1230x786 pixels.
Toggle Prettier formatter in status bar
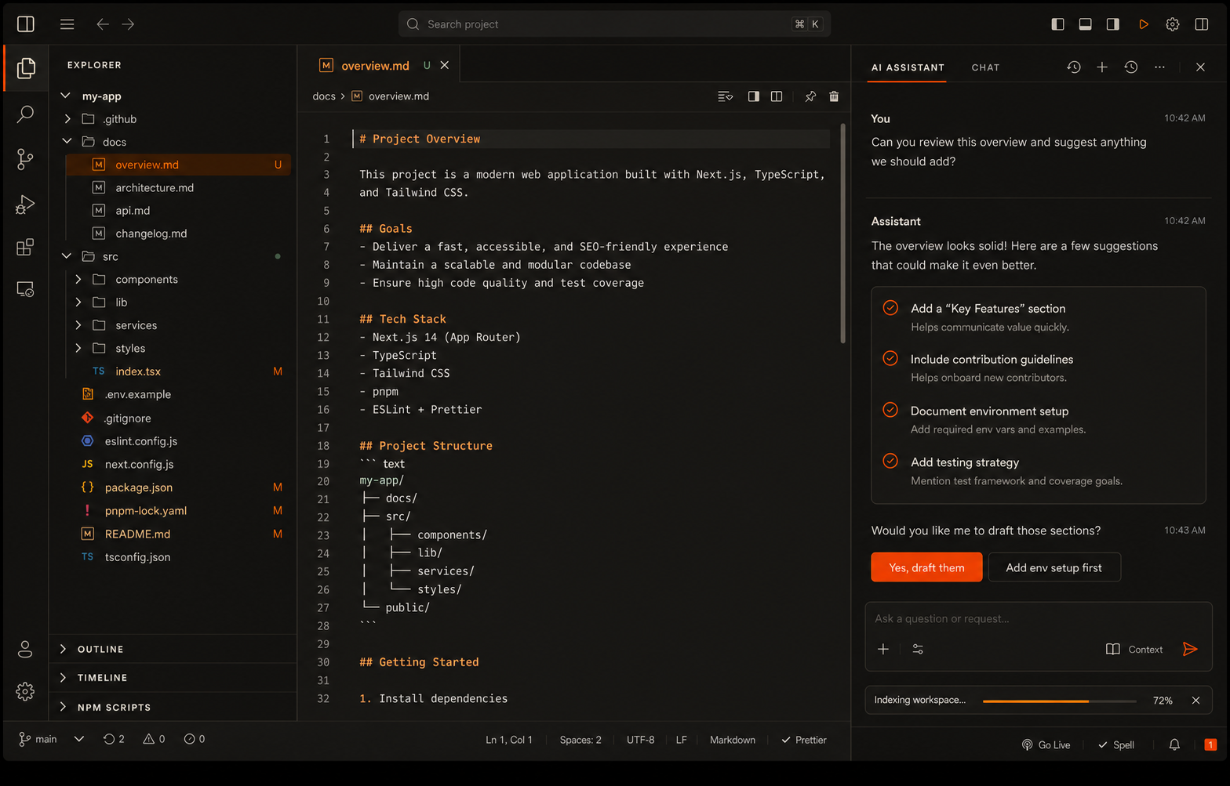pos(803,740)
